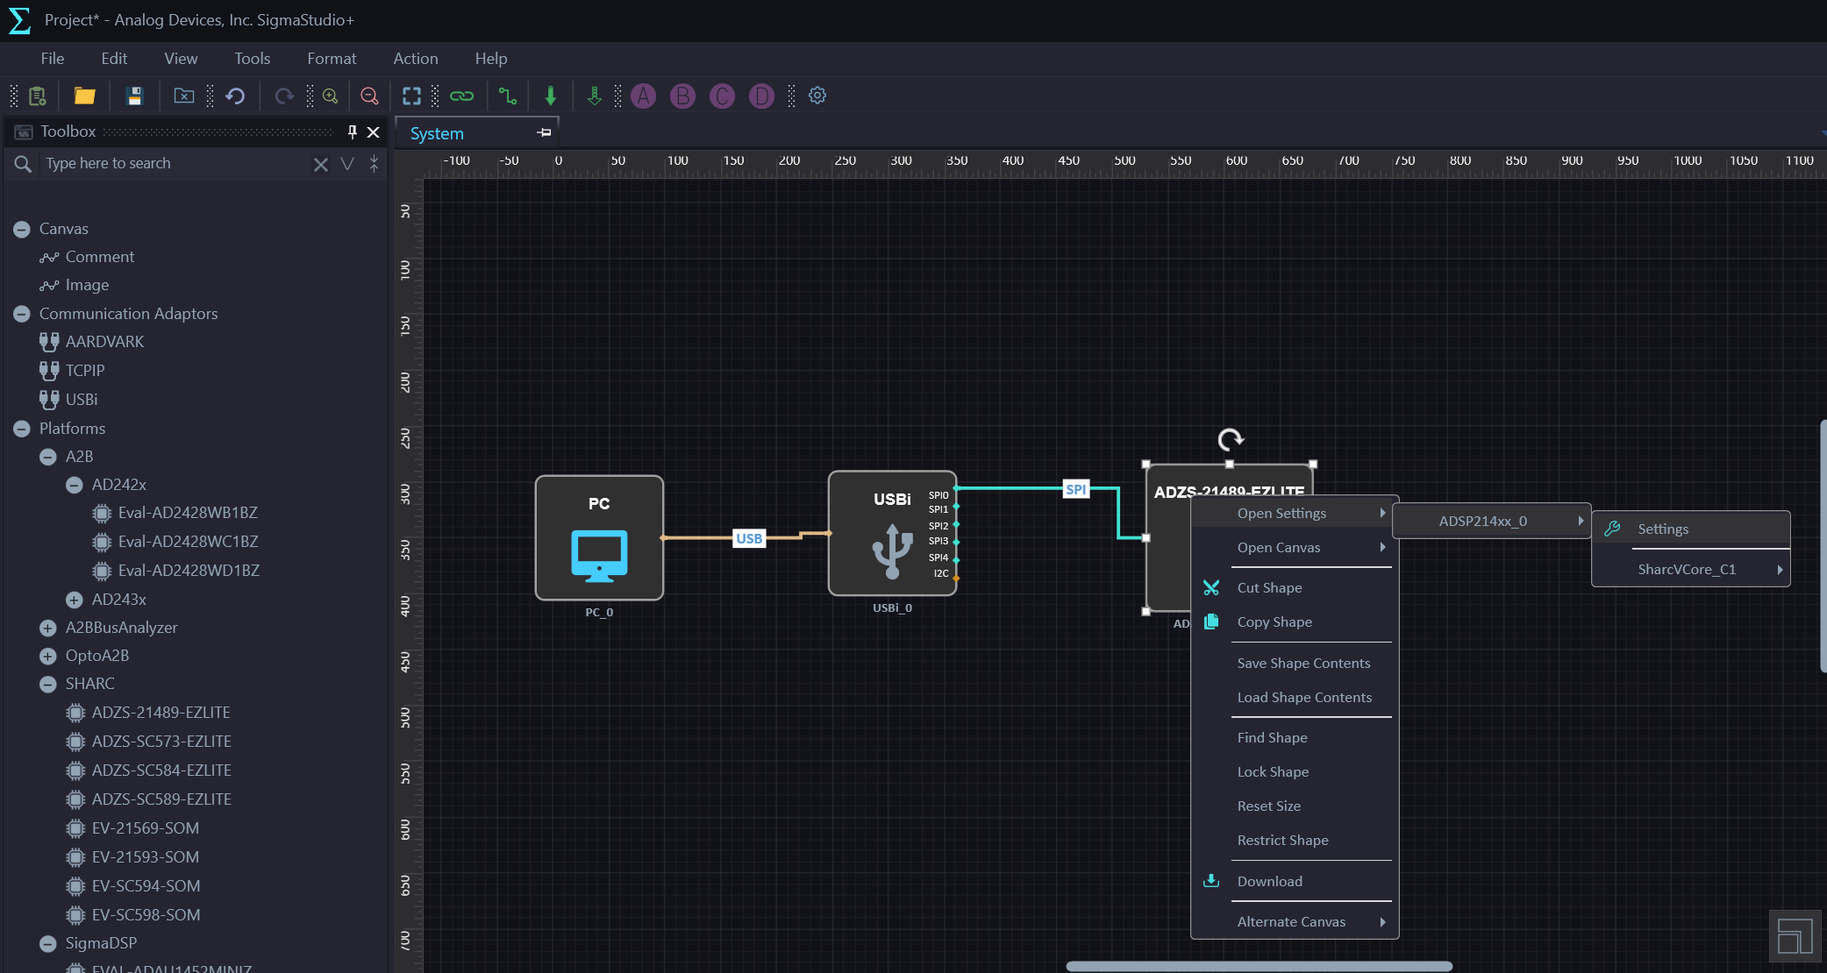Open the Action menu

pos(416,59)
